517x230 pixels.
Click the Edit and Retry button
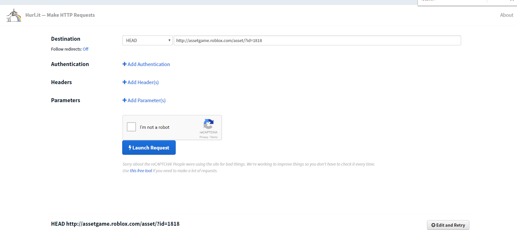pos(448,225)
